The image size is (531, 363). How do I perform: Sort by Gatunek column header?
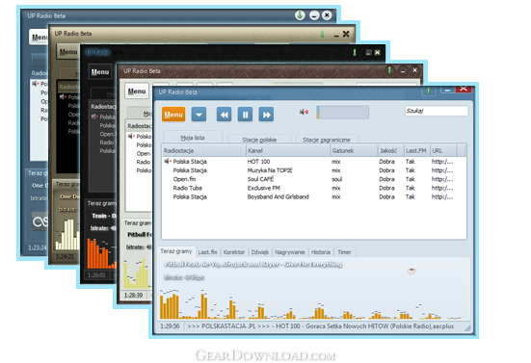(354, 150)
